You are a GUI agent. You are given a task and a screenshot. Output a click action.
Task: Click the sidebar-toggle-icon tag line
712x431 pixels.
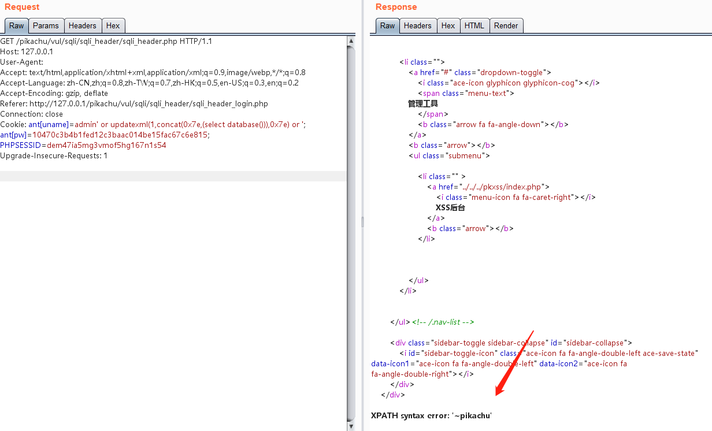coord(535,363)
